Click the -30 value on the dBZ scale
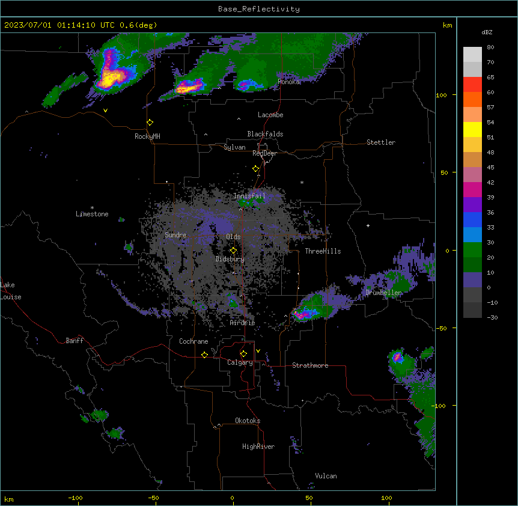Screen dimensions: 518x506 (493, 317)
